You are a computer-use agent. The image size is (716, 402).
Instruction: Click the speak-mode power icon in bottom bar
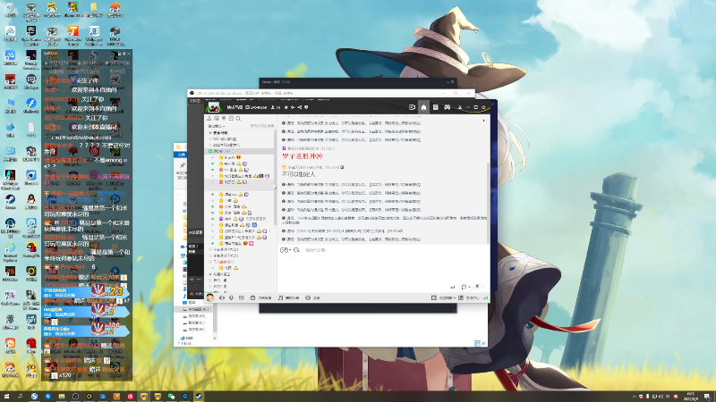pos(252,297)
